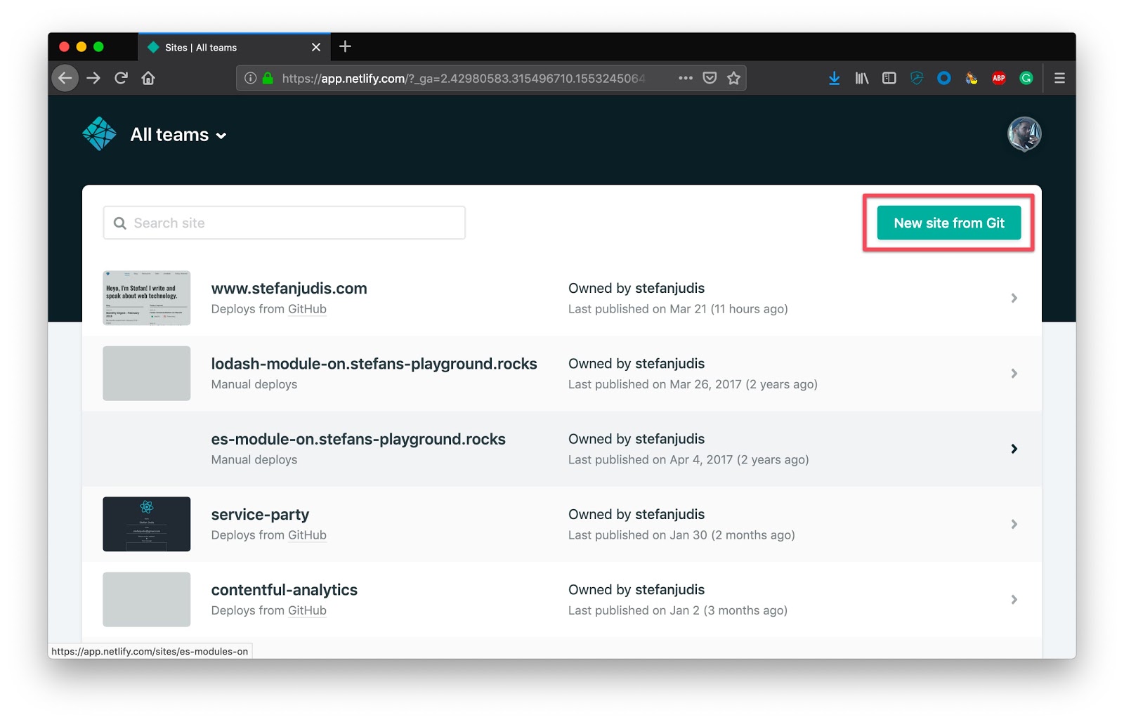The height and width of the screenshot is (722, 1124).
Task: Click the green secure connection padlock
Action: pos(268,78)
